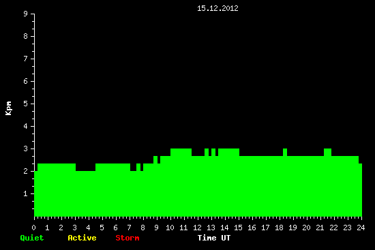This screenshot has width=375, height=250.
Task: Click the Kp value 1 on axis
Action: (26, 193)
